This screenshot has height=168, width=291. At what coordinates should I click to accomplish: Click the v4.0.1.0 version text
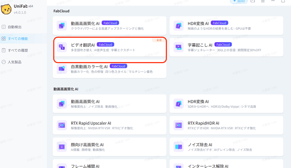point(20,13)
